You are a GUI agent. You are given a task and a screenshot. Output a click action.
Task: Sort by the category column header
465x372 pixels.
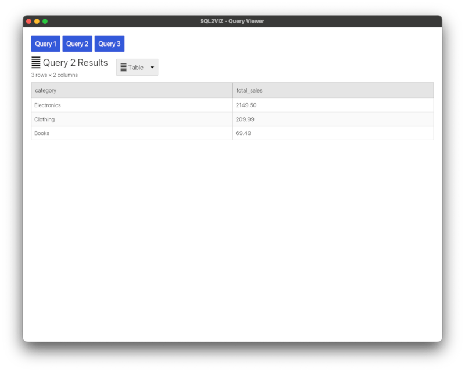131,90
